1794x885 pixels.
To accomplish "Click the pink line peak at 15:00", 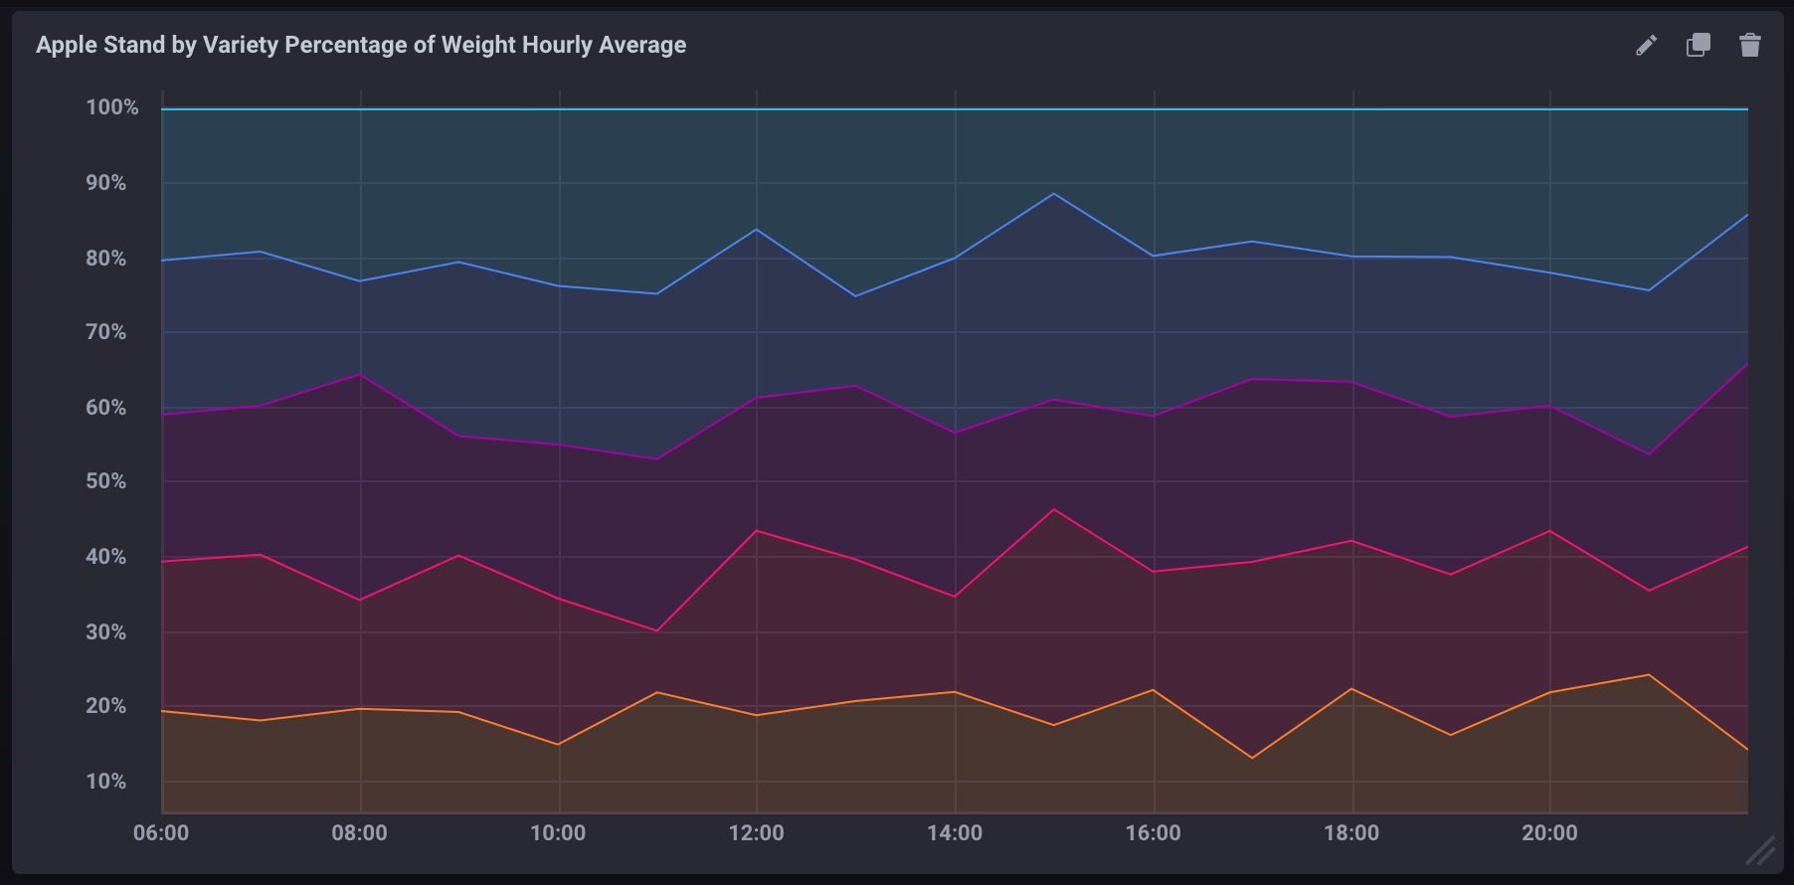I will coord(1054,509).
